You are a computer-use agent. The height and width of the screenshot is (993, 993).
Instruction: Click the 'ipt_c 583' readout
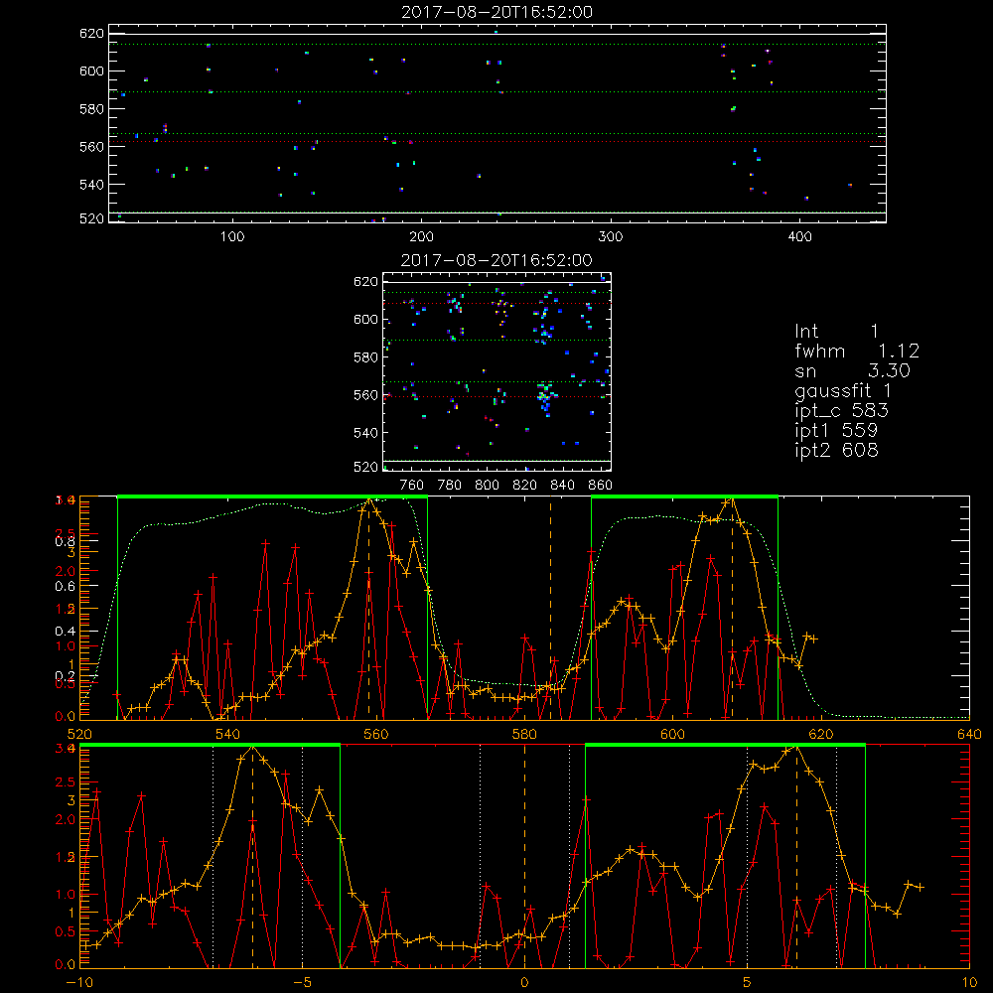click(x=842, y=411)
